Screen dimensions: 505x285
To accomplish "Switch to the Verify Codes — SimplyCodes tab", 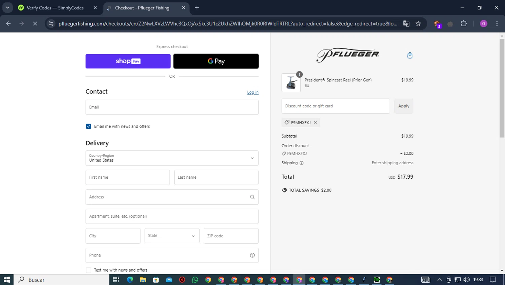I will pos(55,8).
